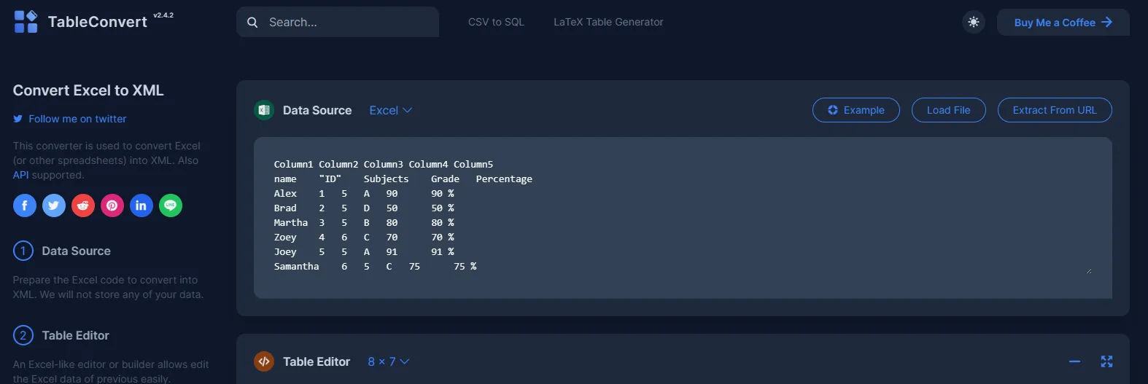This screenshot has height=384, width=1148.
Task: Click Buy Me a Coffee button
Action: (1063, 23)
